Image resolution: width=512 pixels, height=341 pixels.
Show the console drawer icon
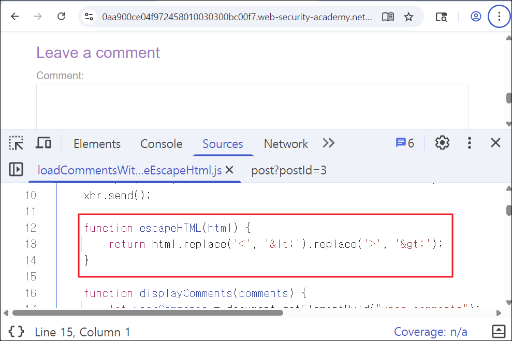click(499, 332)
